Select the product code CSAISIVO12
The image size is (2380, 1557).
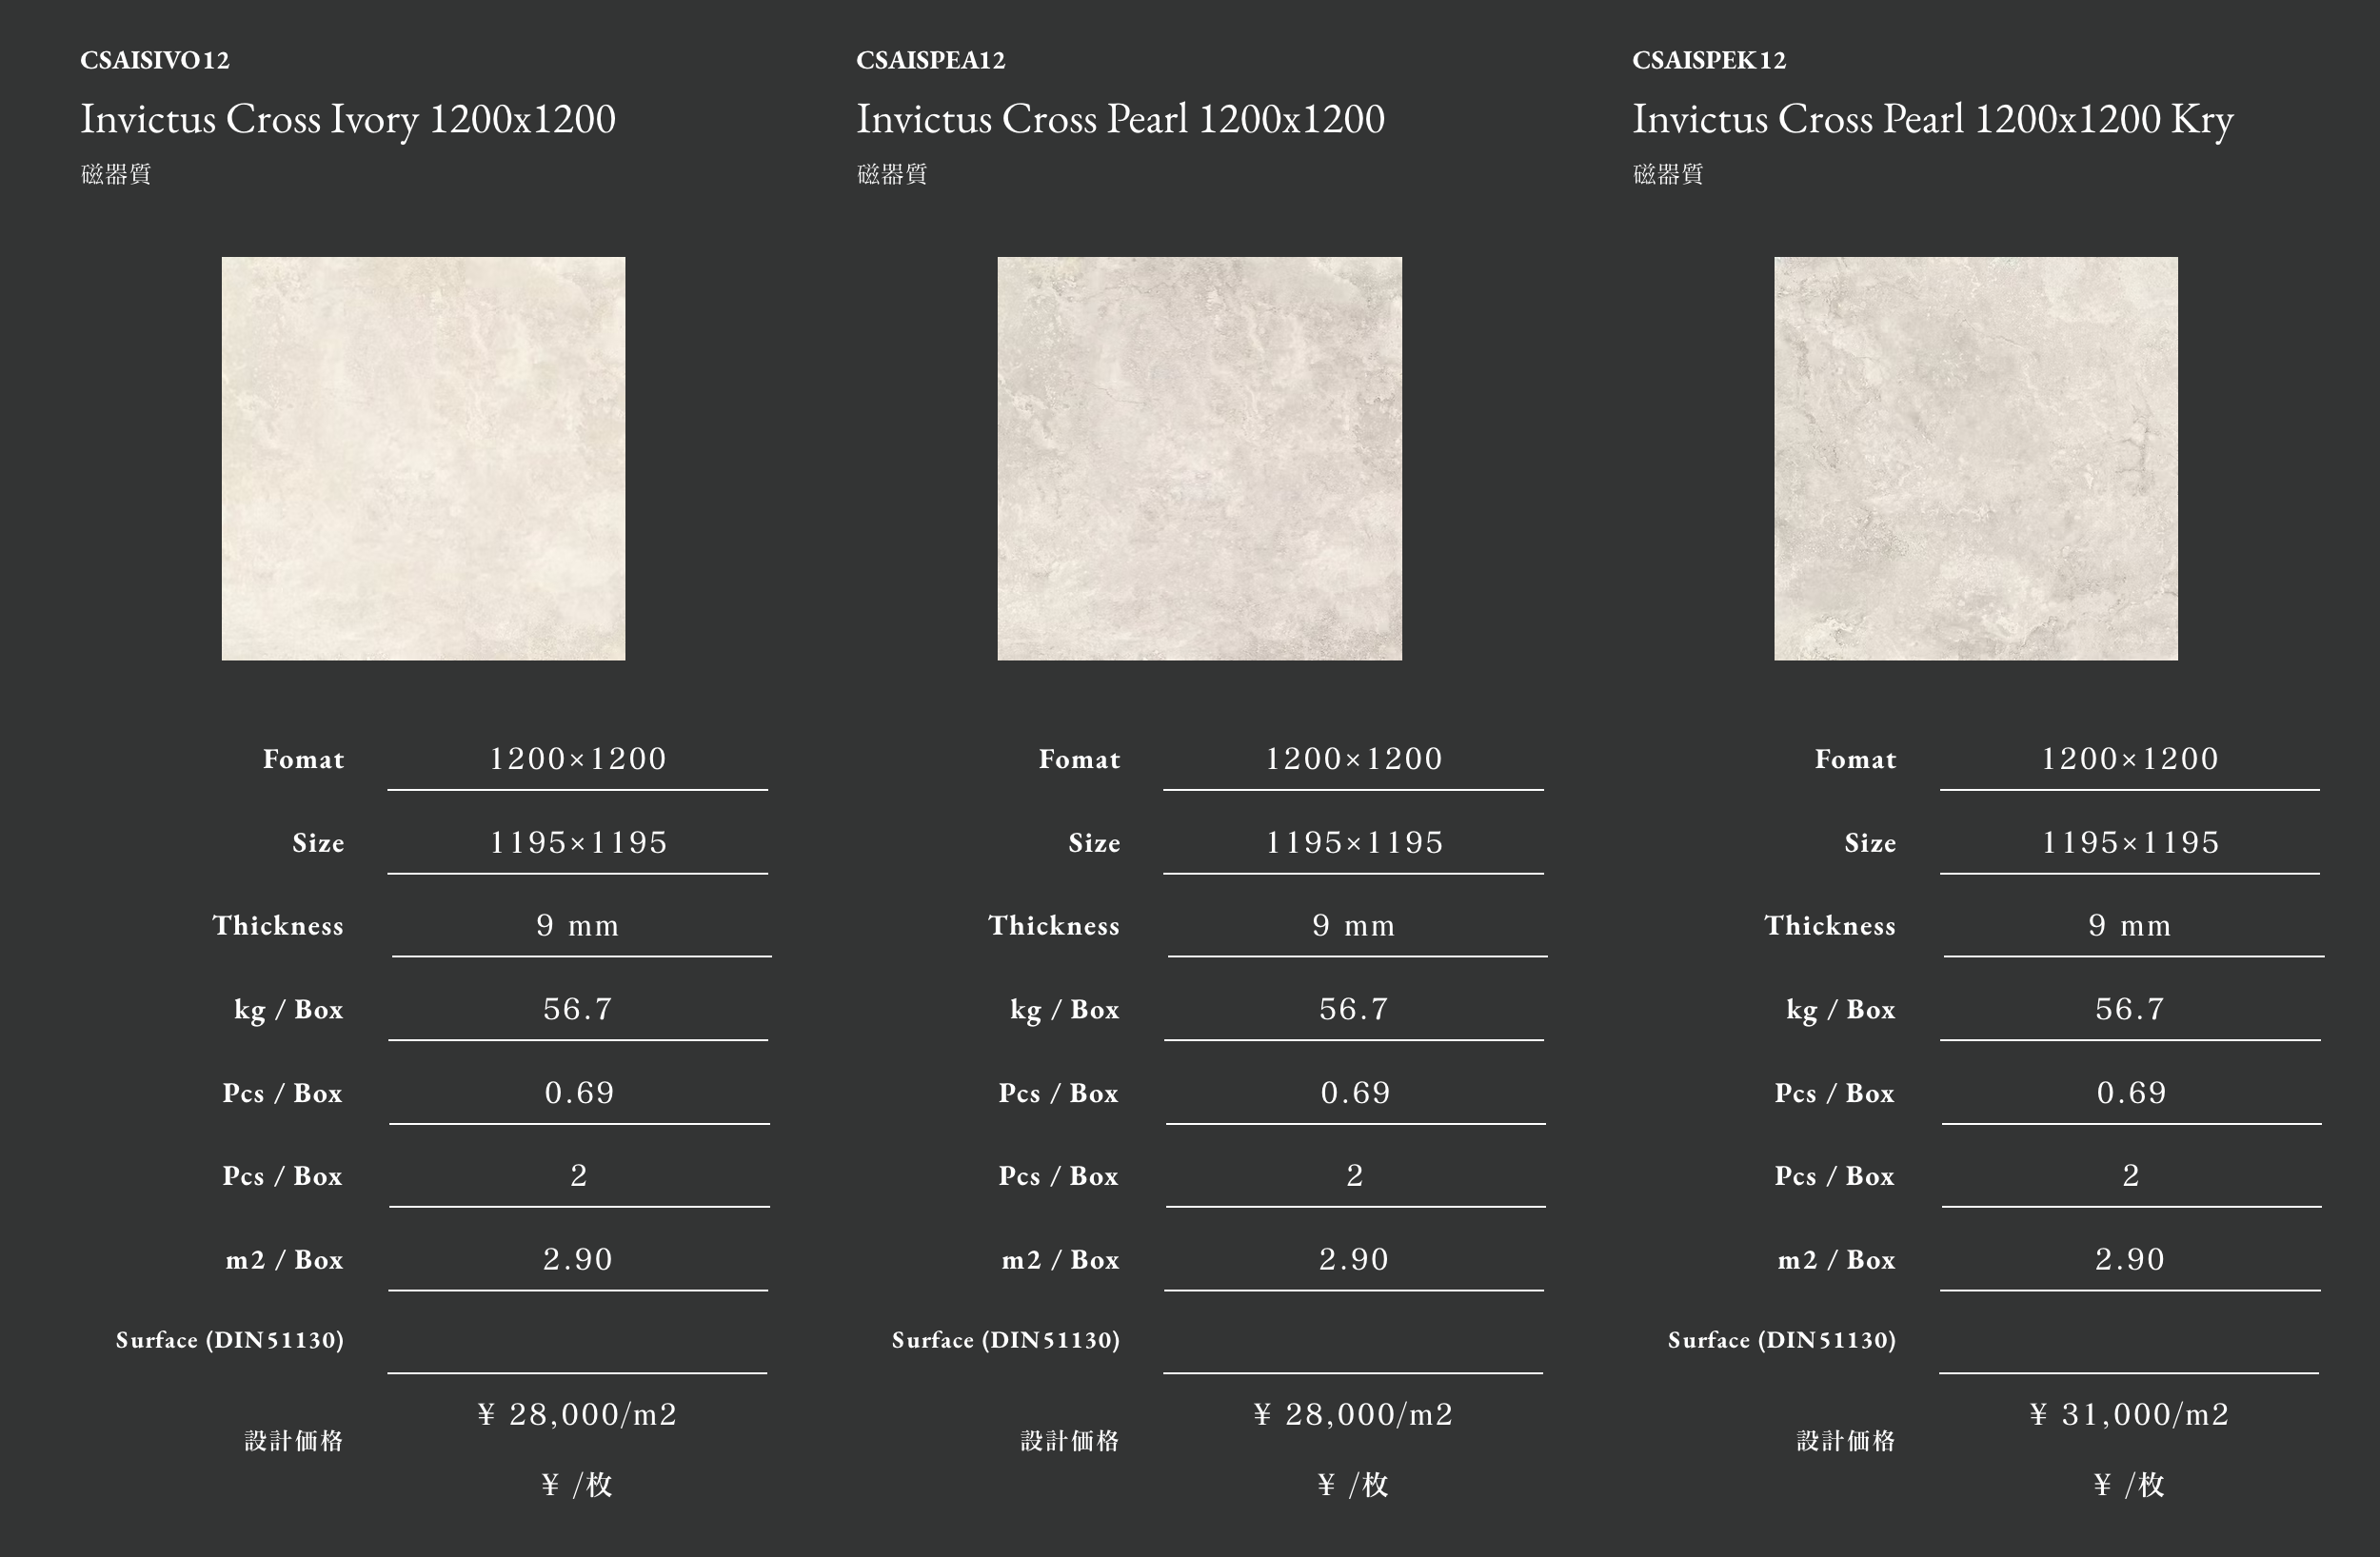(155, 60)
